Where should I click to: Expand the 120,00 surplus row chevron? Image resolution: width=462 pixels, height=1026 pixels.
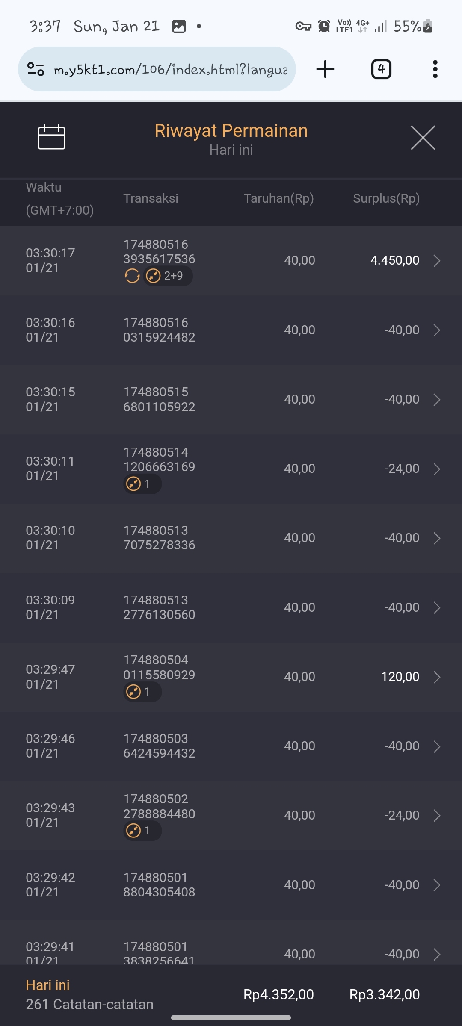pos(437,677)
